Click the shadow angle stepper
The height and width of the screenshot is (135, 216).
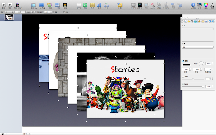212,64
